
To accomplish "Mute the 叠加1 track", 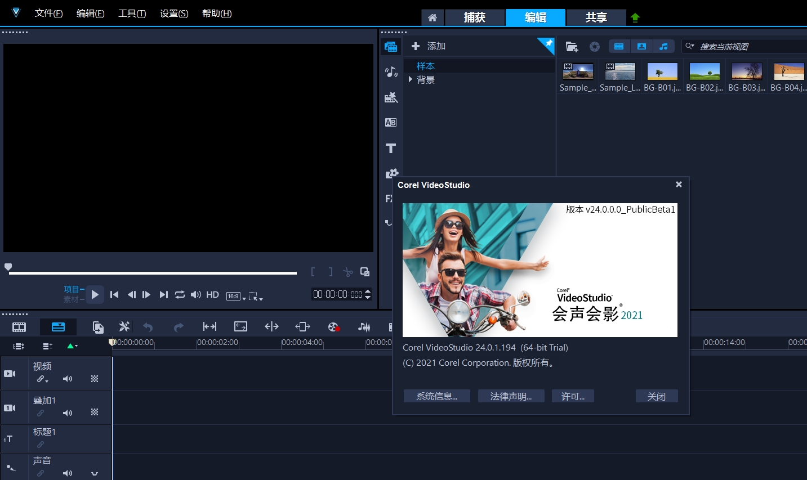I will (x=68, y=413).
